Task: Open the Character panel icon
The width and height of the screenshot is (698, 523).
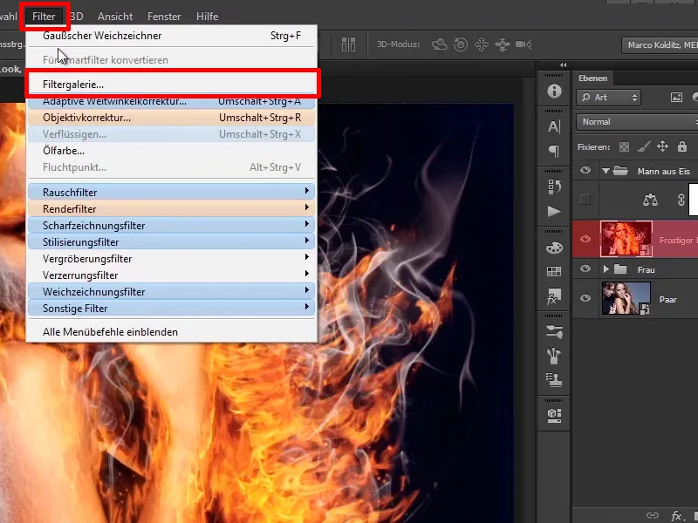Action: [554, 127]
